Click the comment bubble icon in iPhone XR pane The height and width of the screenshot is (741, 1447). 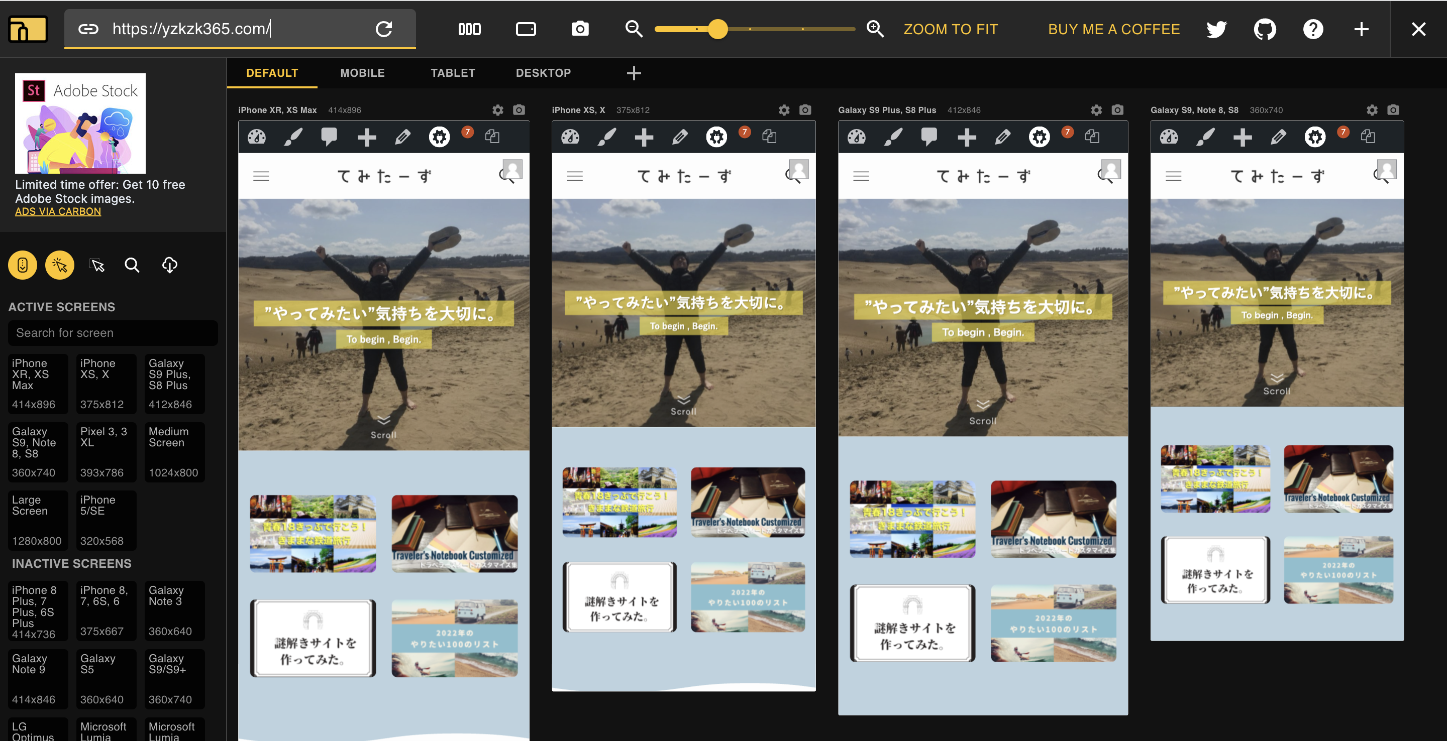(329, 137)
